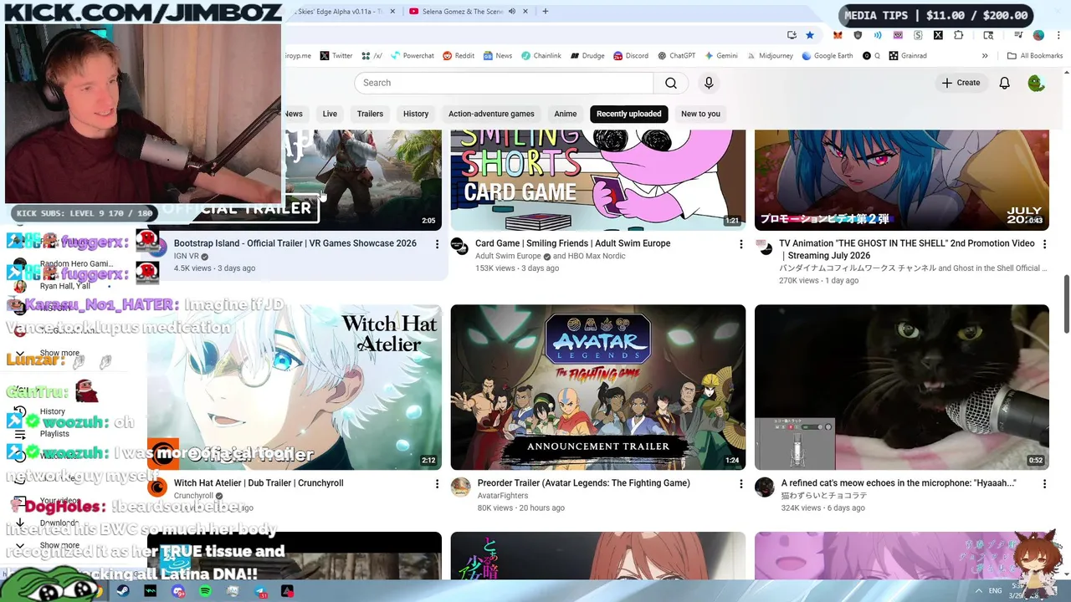The width and height of the screenshot is (1071, 602).
Task: Expand the hidden bookmarks overflow chevron
Action: (985, 56)
